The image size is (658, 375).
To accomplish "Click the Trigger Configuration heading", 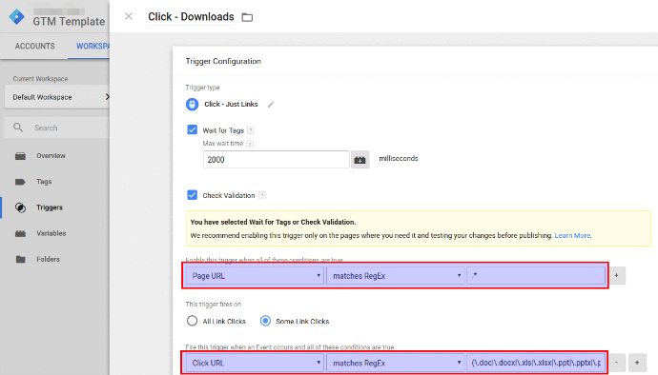I will pos(223,61).
